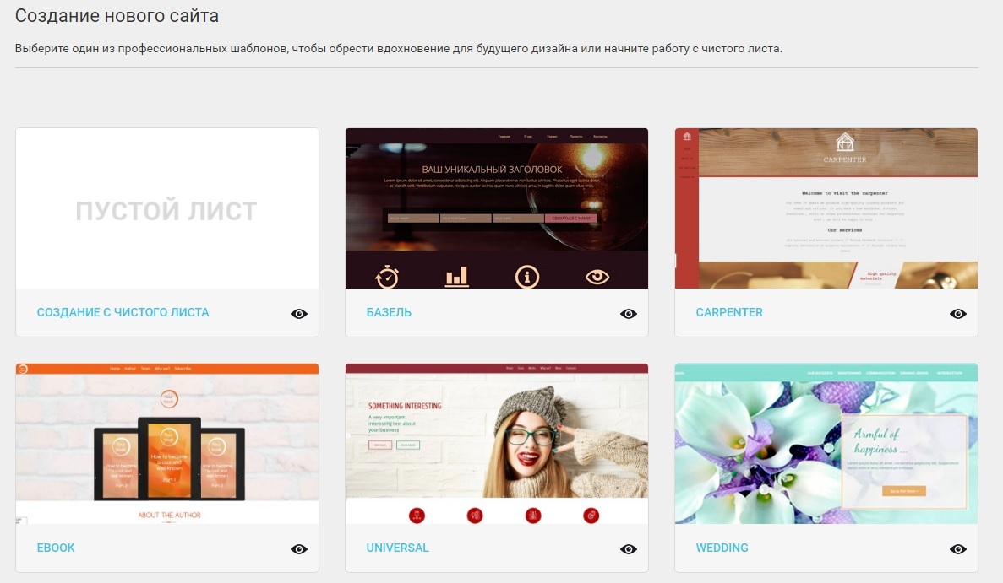Select the Wedding flowers template thumbnail
This screenshot has width=1003, height=583.
[x=826, y=444]
